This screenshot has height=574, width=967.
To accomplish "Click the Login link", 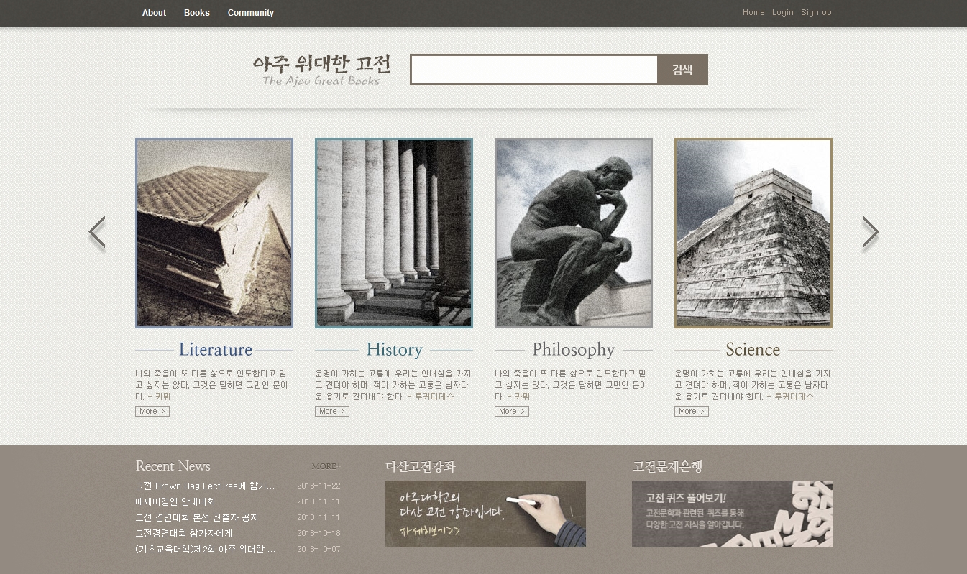I will pos(782,13).
